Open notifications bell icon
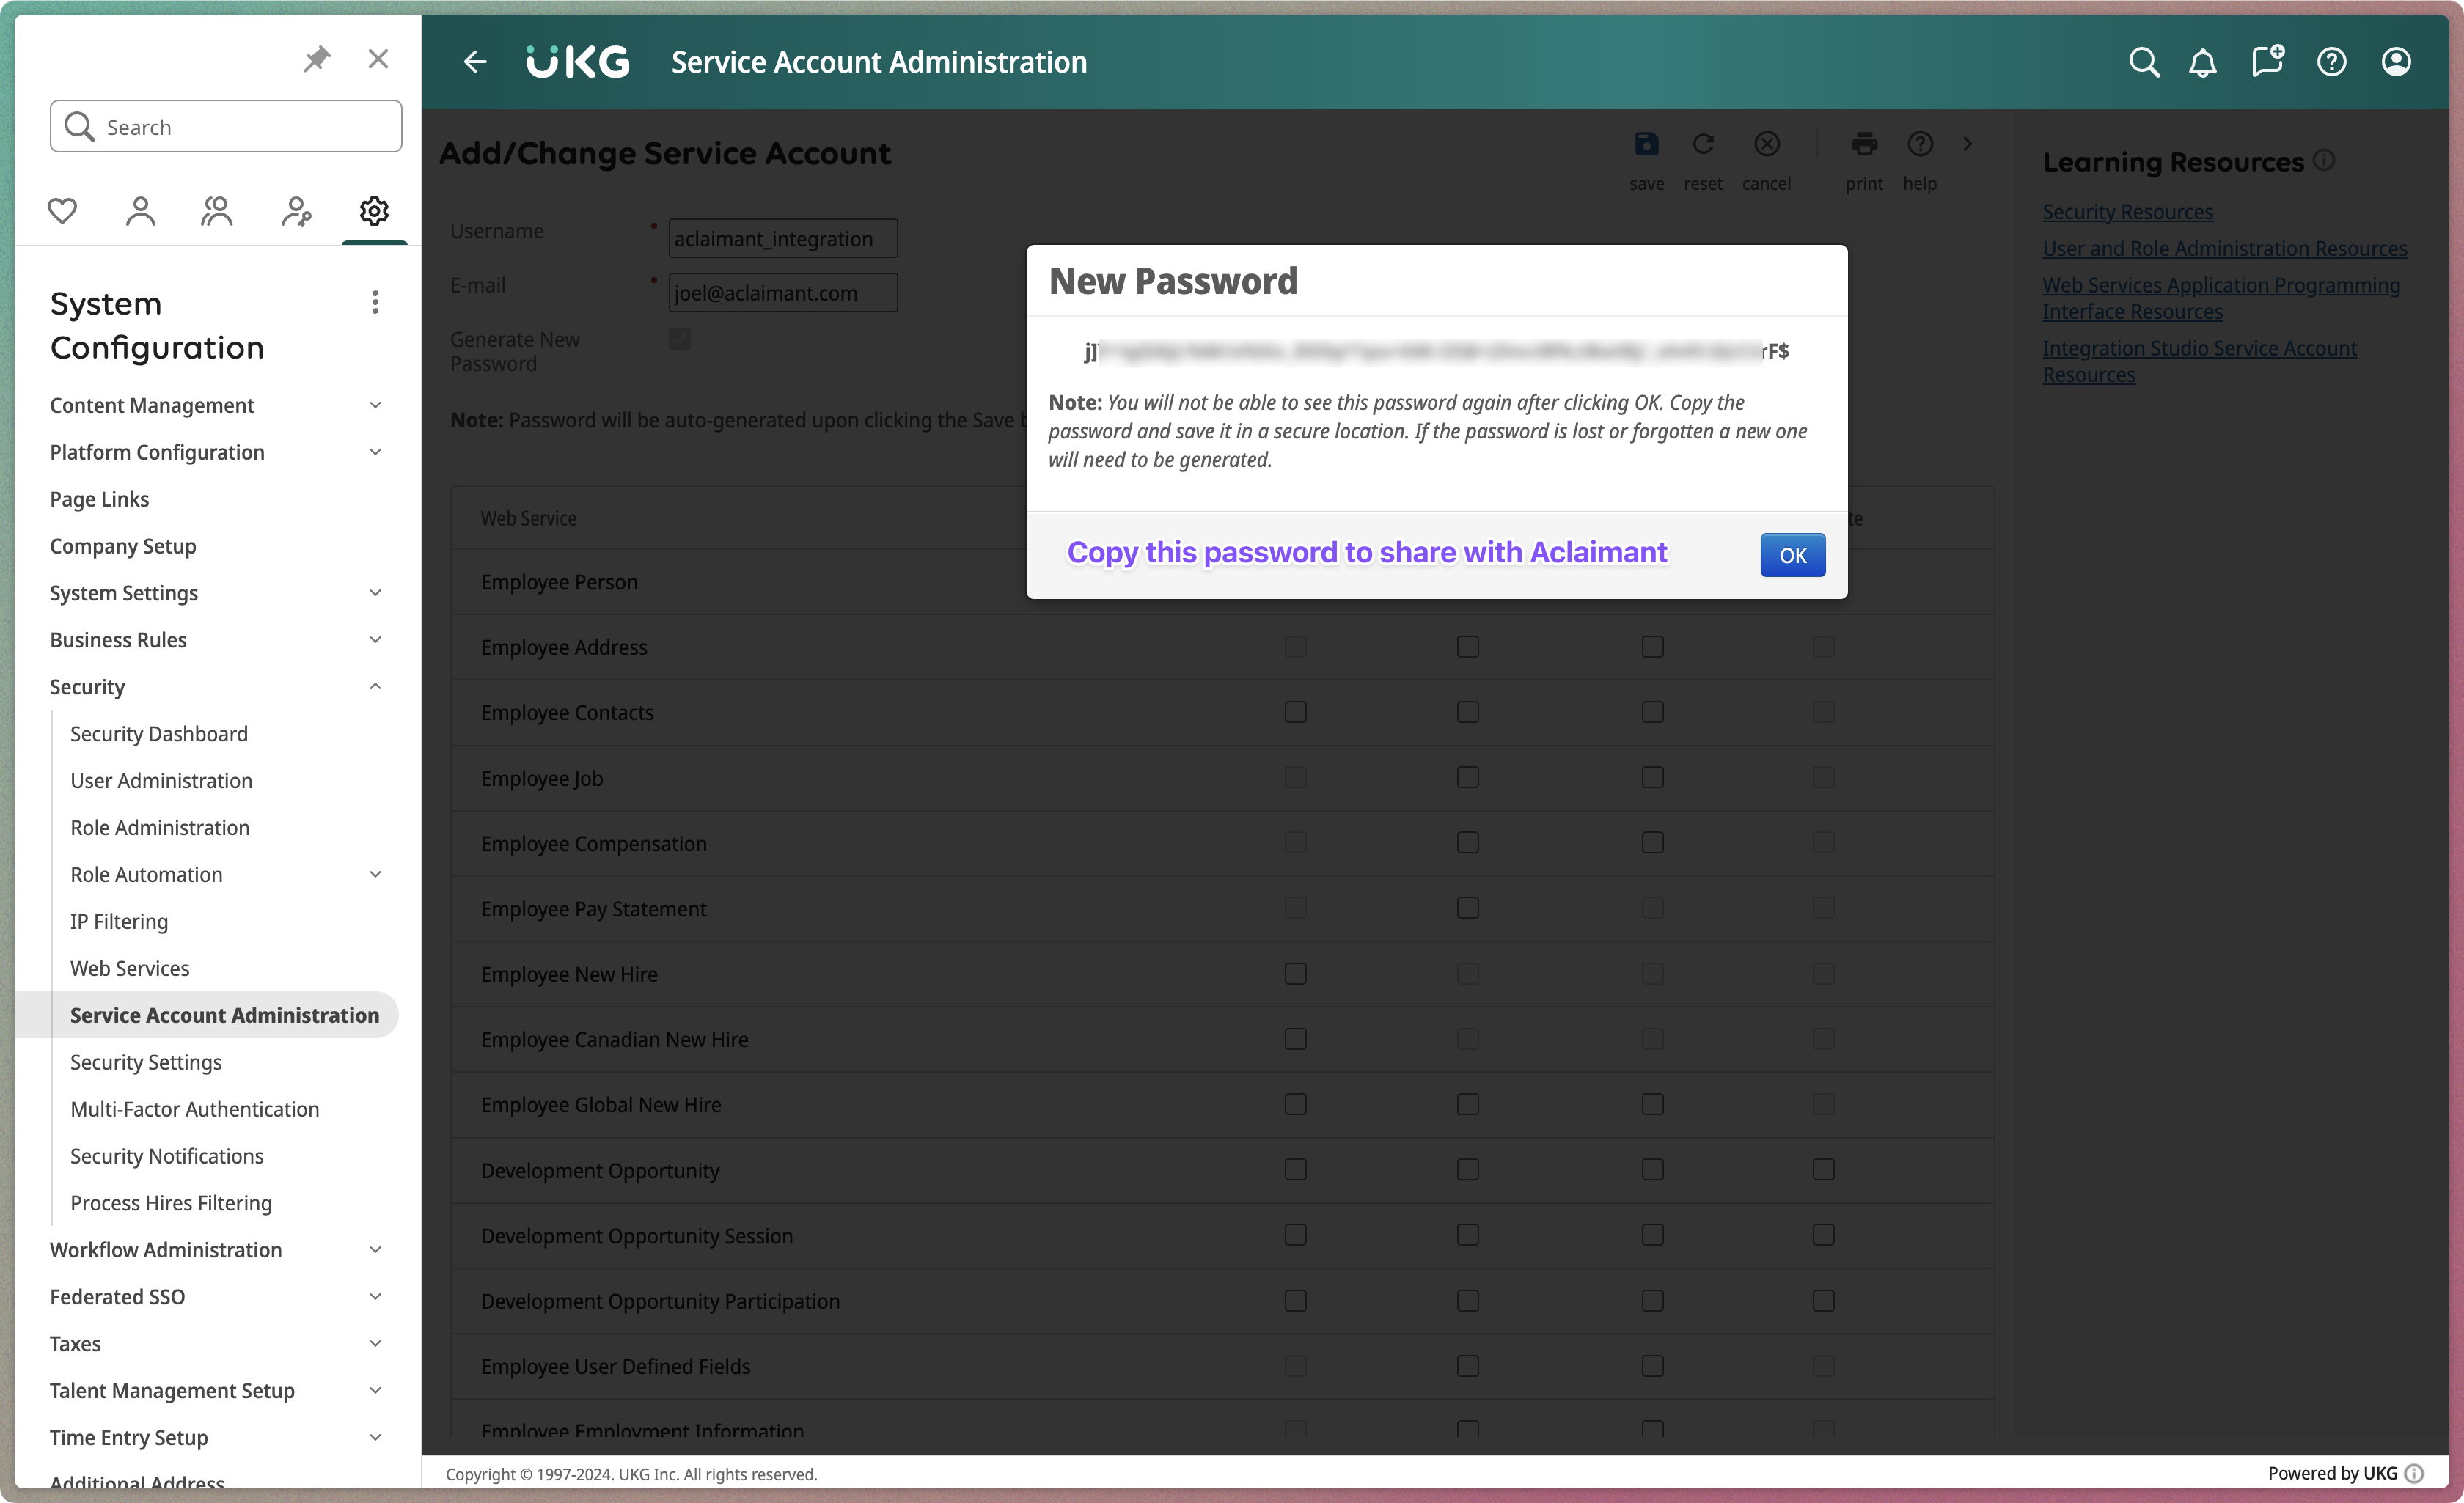 click(2203, 63)
